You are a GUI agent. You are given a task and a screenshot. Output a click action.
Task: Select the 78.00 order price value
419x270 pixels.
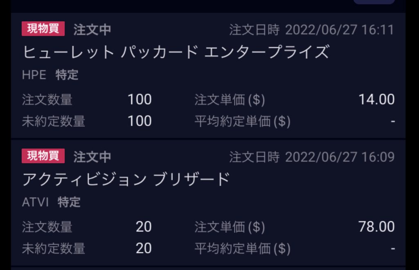pos(376,226)
